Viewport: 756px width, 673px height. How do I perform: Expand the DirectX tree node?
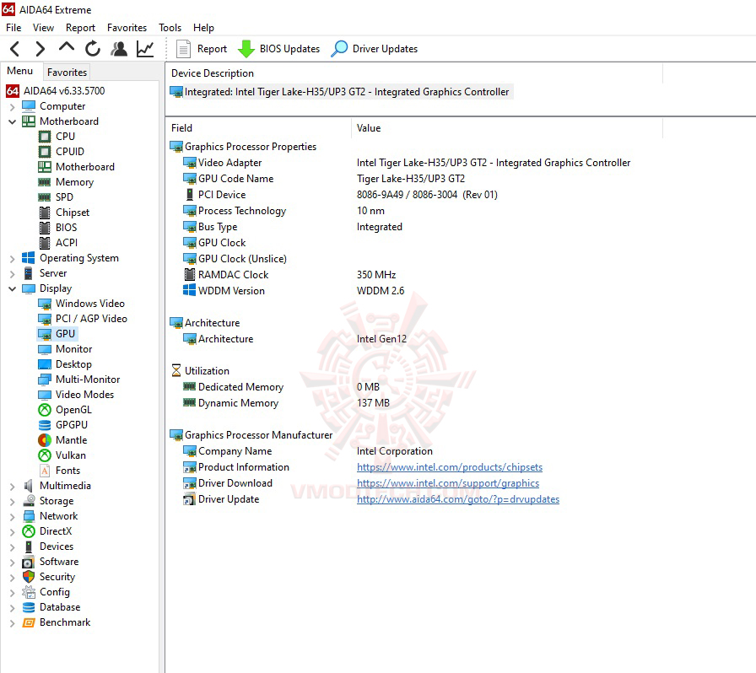pyautogui.click(x=13, y=532)
